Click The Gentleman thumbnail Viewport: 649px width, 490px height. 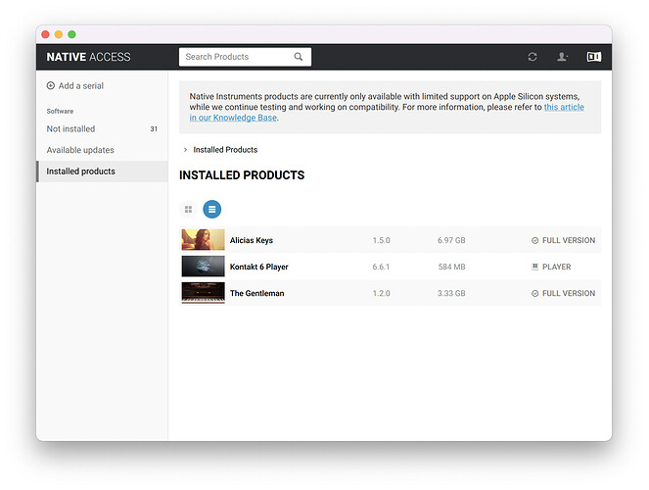tap(204, 293)
